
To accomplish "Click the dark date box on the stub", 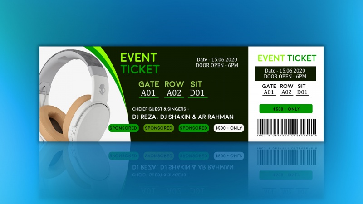I will click(x=285, y=74).
